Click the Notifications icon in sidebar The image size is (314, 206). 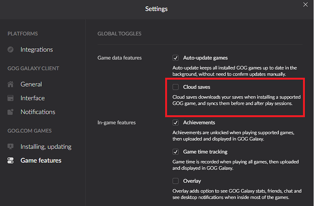[11, 112]
